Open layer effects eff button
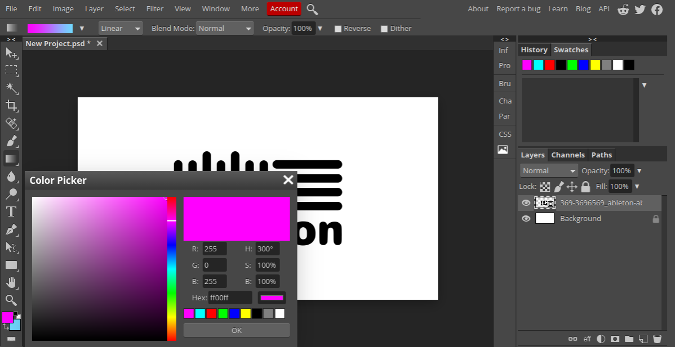The image size is (675, 347). point(587,339)
